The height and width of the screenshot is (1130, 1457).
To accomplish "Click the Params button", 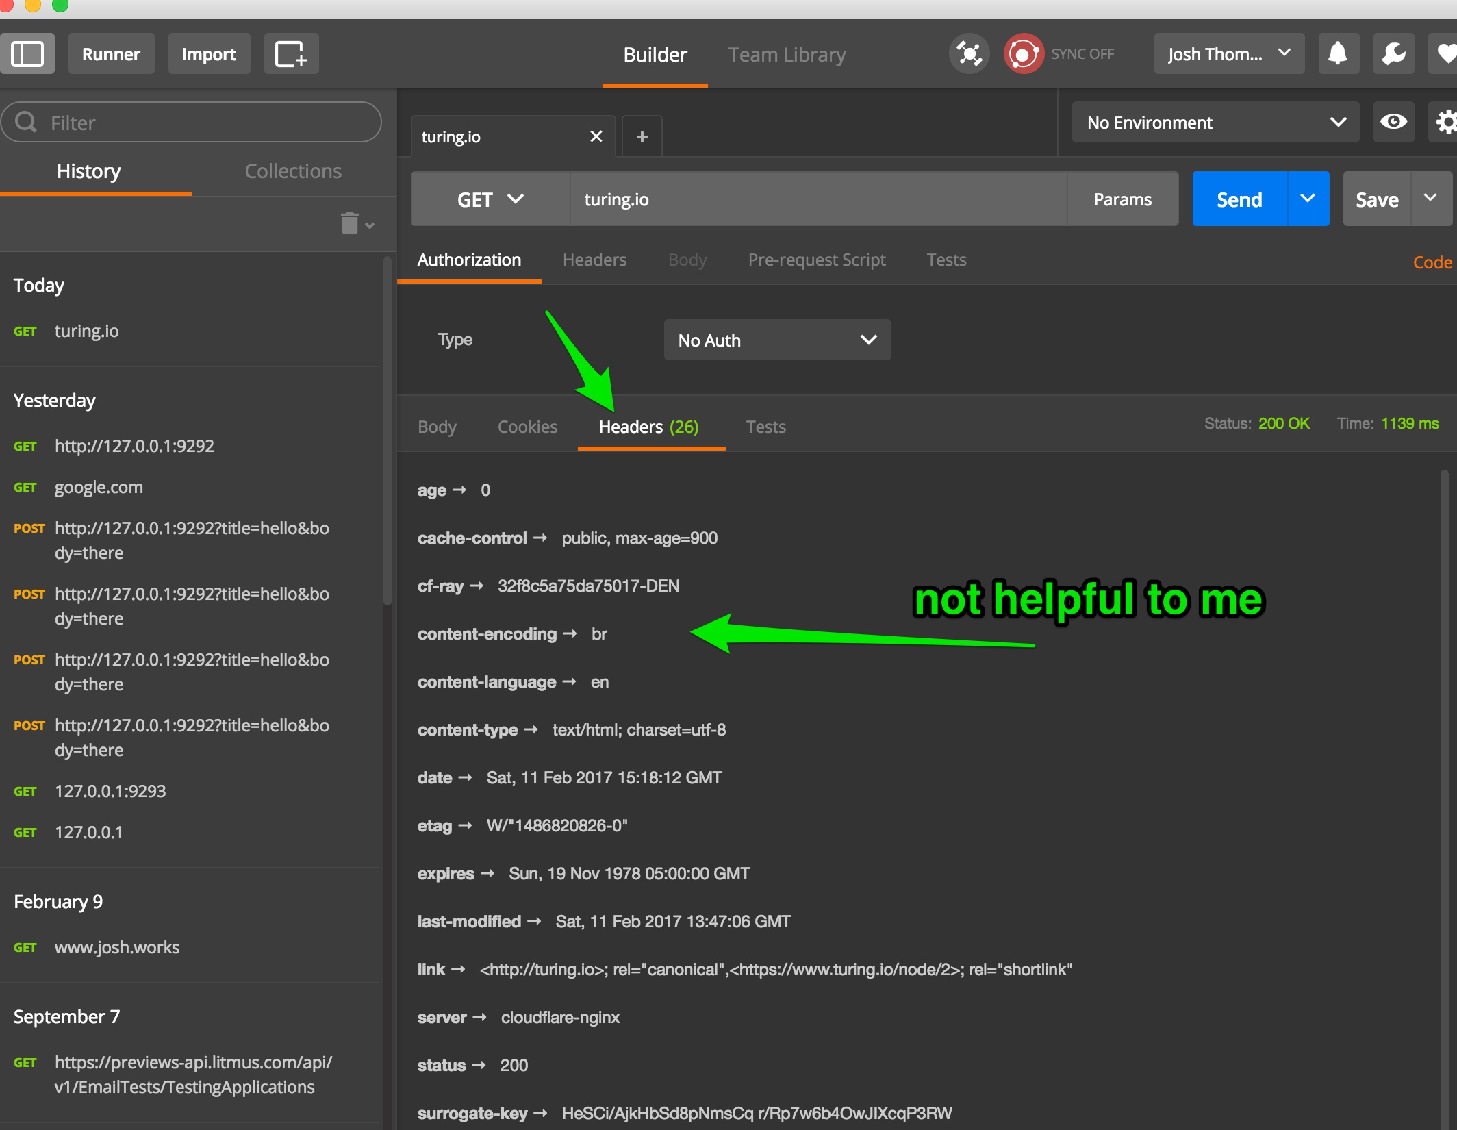I will tap(1122, 199).
